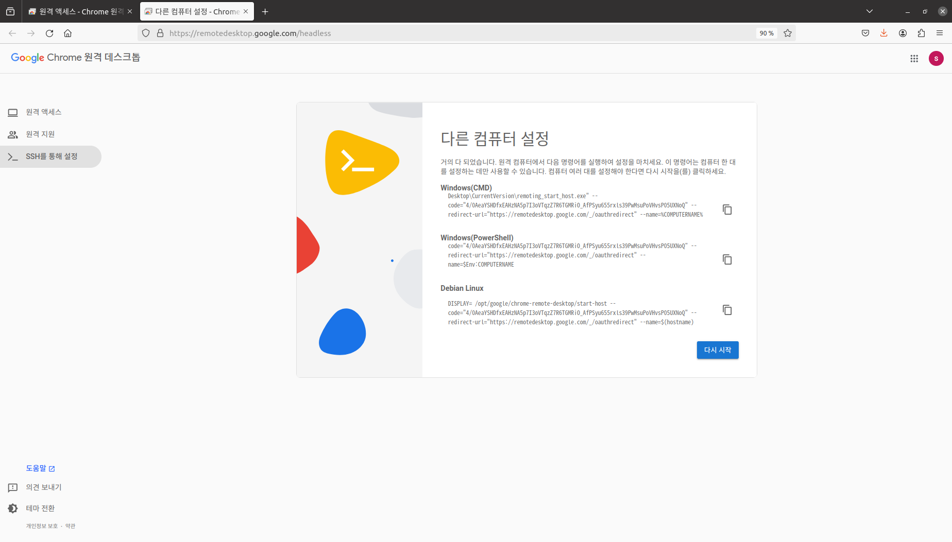The height and width of the screenshot is (542, 952).
Task: Open browser hamburger menu
Action: pos(940,33)
